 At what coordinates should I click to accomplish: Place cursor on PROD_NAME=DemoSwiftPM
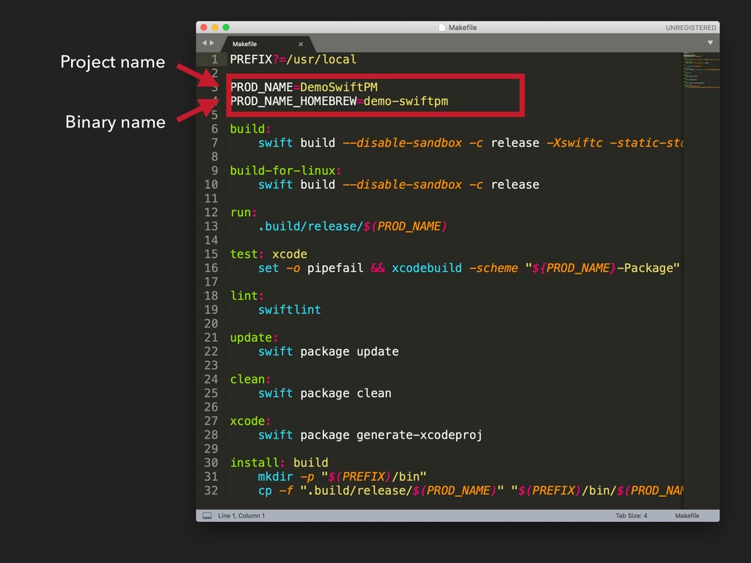click(304, 87)
